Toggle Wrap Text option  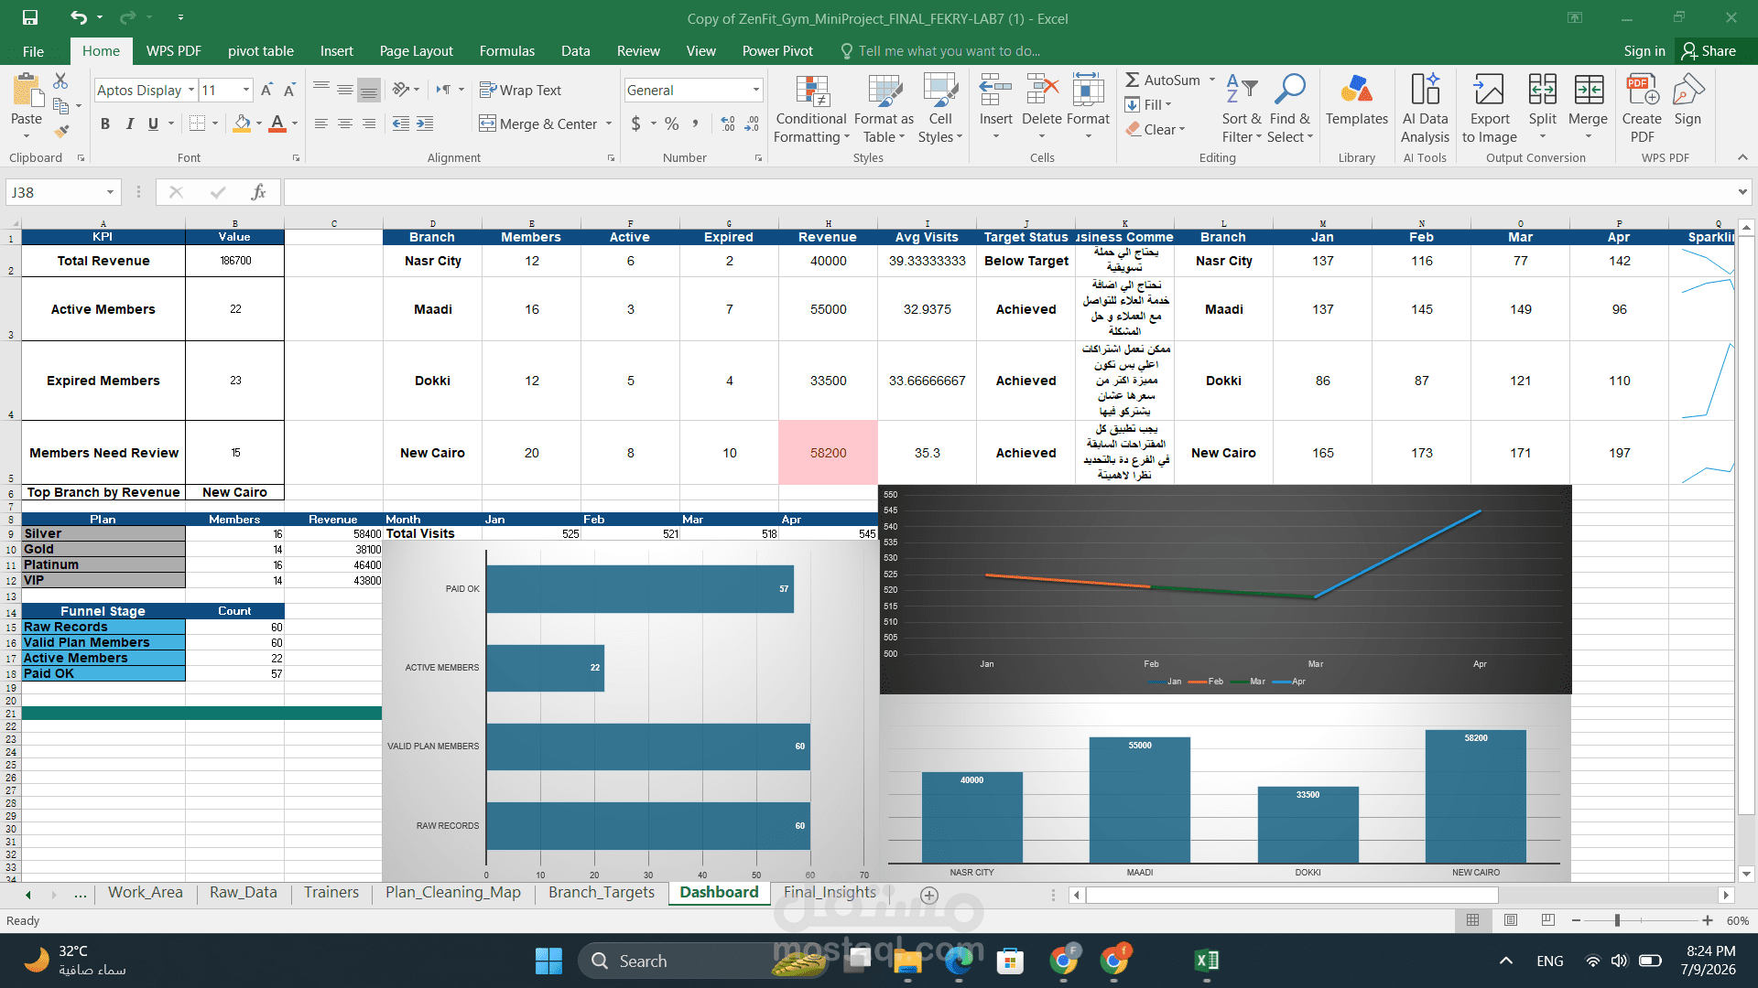520,90
